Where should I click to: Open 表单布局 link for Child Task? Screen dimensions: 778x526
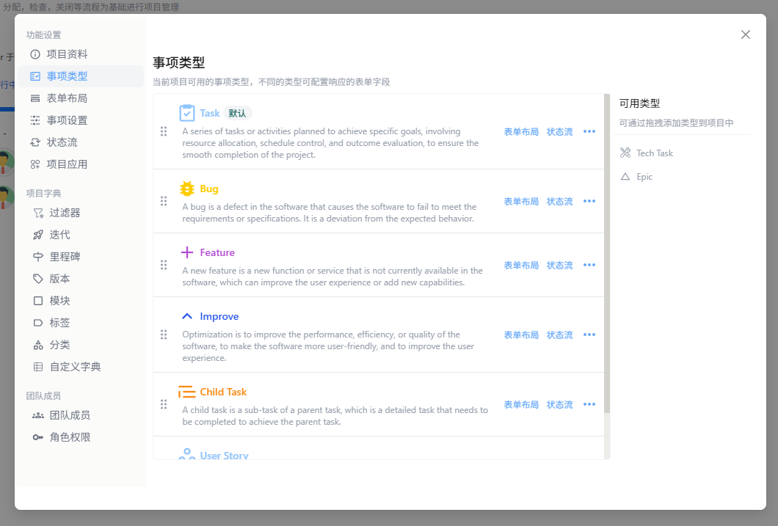click(x=521, y=405)
